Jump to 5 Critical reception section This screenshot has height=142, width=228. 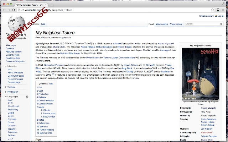(46, 100)
